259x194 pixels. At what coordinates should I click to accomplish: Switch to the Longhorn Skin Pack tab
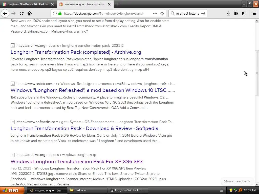[x=28, y=4]
